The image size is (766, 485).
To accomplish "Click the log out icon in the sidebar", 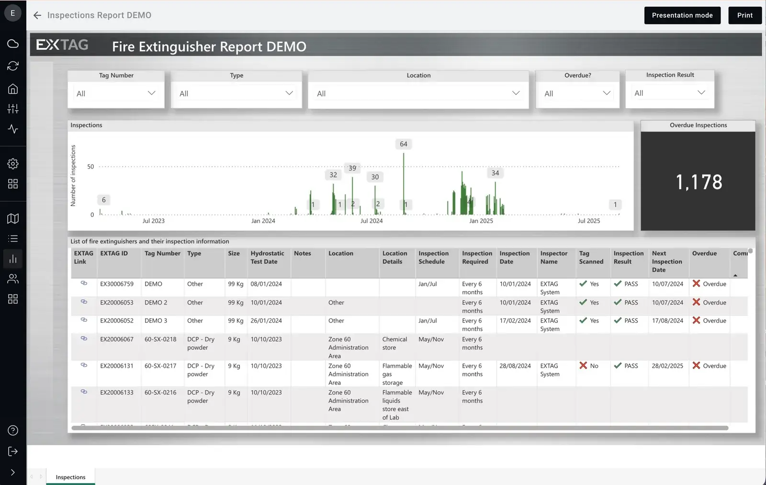I will click(x=13, y=451).
